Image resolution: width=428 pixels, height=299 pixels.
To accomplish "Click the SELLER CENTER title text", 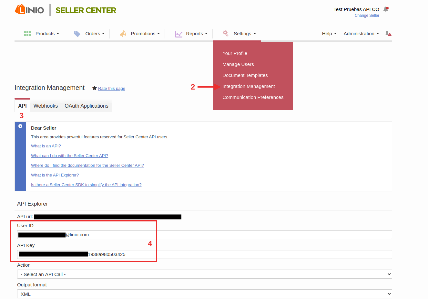I will 86,10.
